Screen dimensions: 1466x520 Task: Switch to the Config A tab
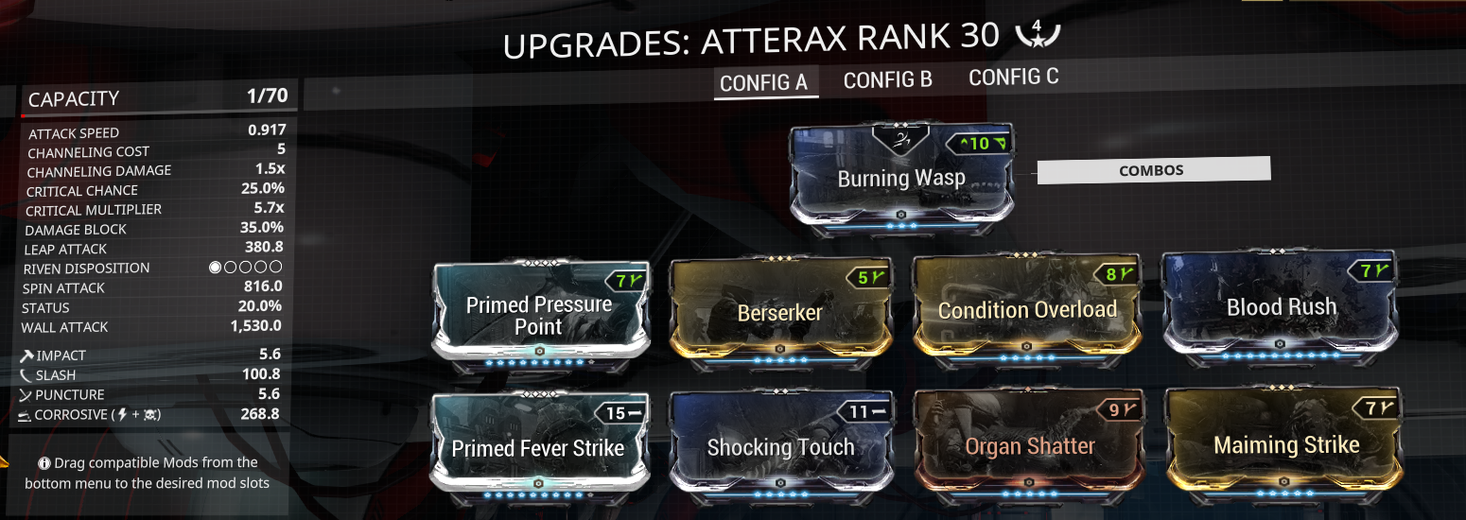(x=764, y=82)
